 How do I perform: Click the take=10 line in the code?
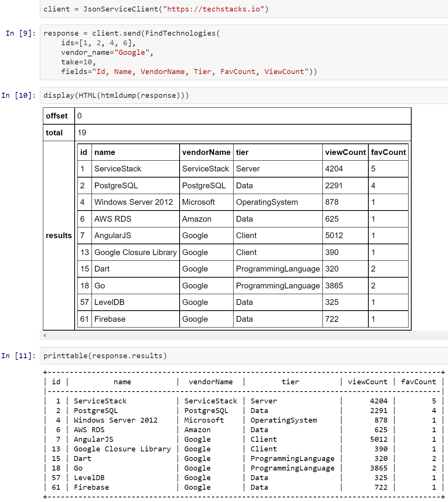coord(78,62)
